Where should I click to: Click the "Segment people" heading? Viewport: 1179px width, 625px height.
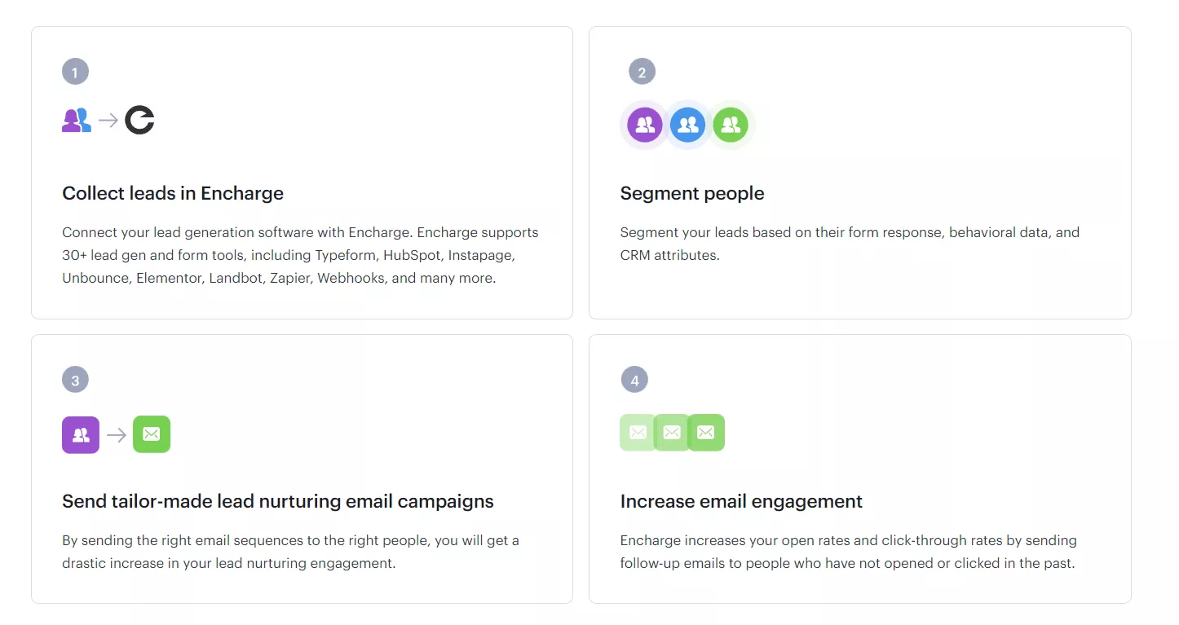692,193
